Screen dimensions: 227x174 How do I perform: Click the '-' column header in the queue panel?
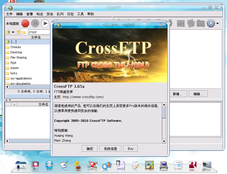coord(14,104)
